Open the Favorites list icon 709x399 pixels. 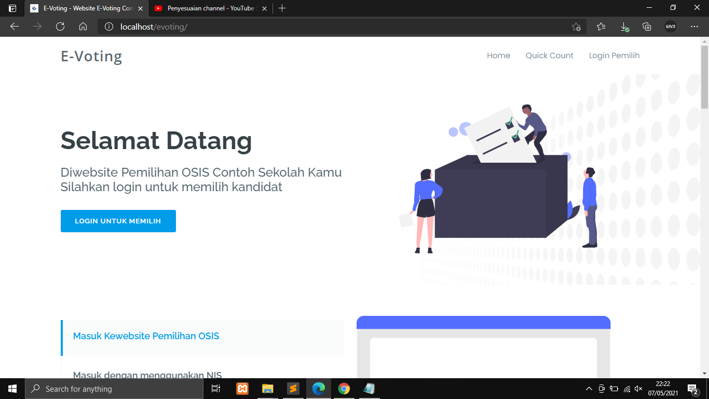click(x=601, y=26)
